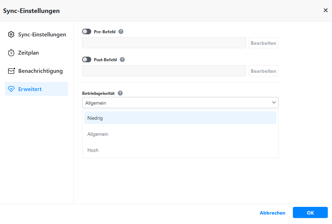Click the Abbrechen link
332x224 pixels.
click(x=272, y=213)
